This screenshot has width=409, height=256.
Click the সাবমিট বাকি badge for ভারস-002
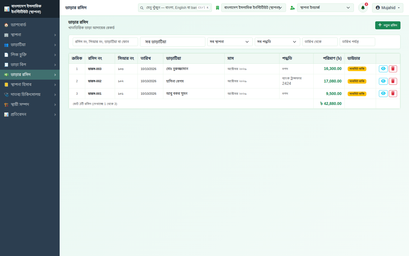(357, 81)
